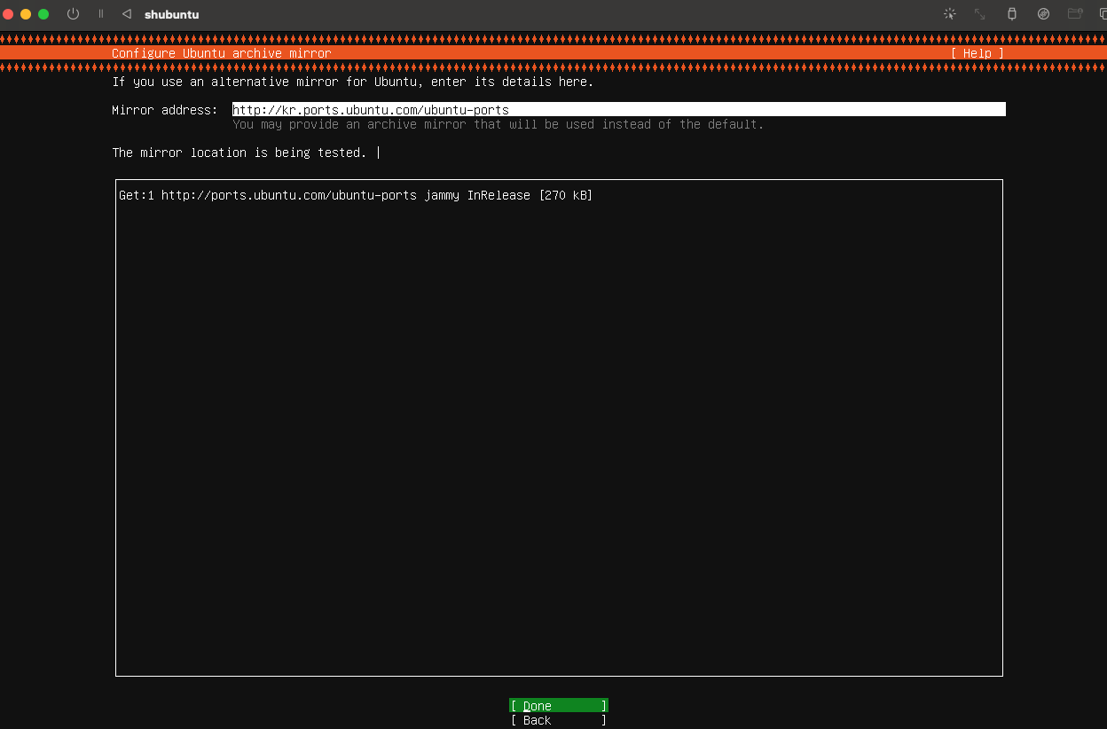The width and height of the screenshot is (1107, 729).
Task: Click the resize display arrows icon
Action: pos(980,14)
